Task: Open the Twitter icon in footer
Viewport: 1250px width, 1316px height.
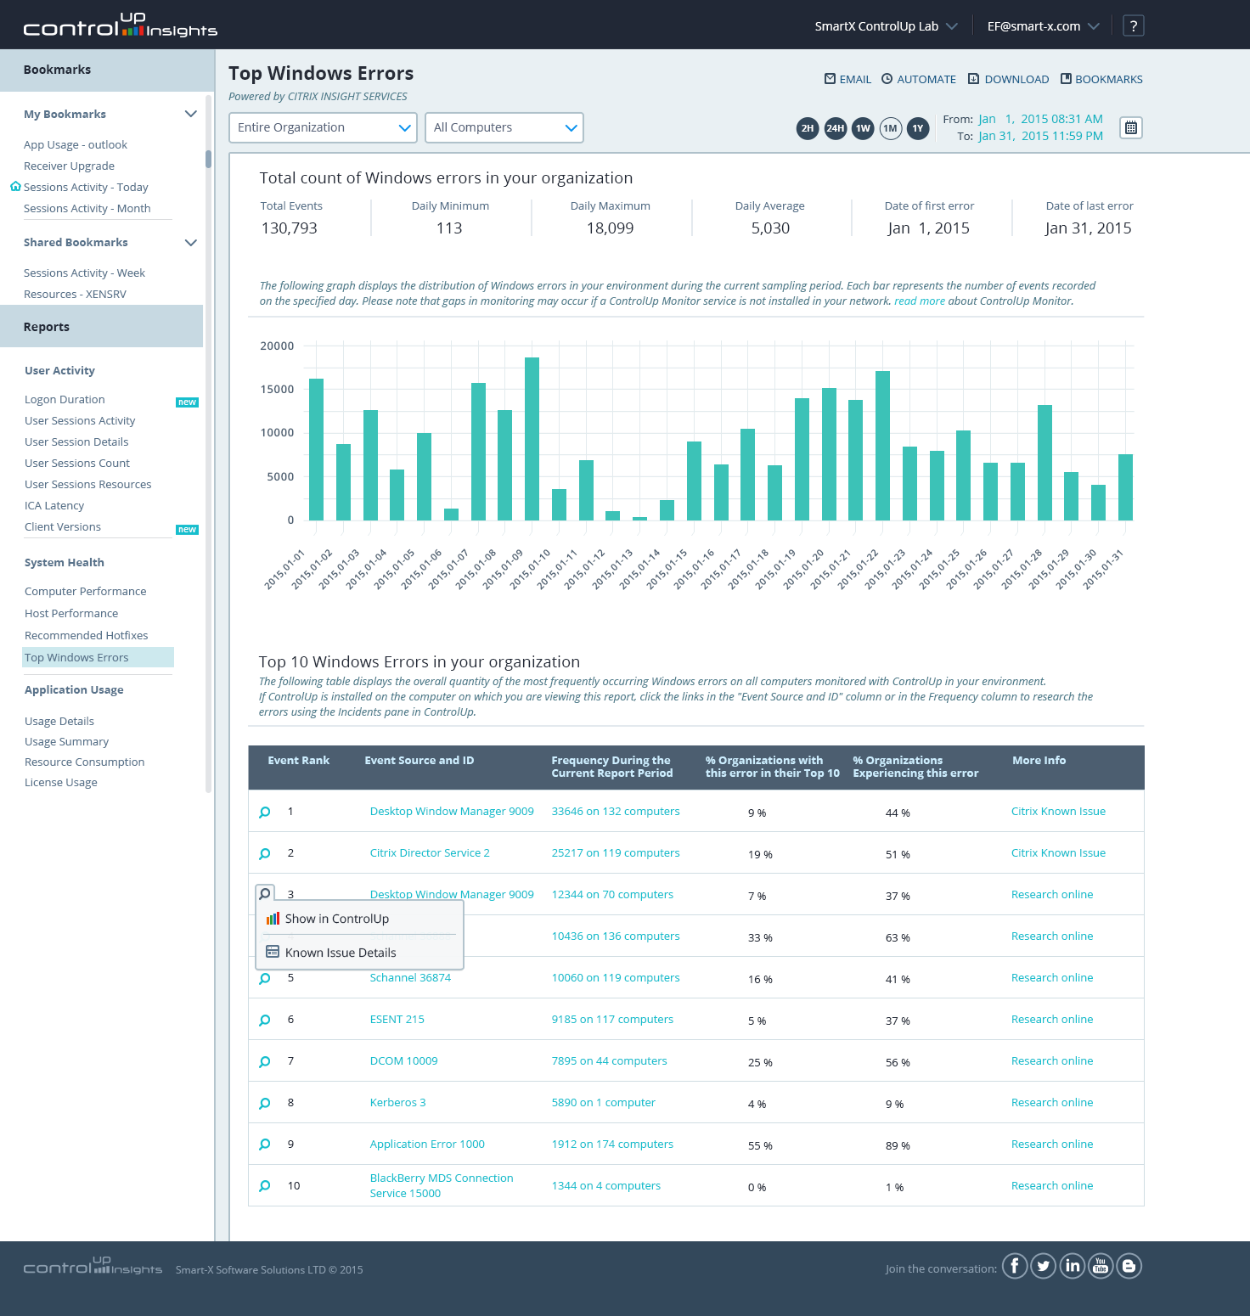Action: point(1044,1266)
